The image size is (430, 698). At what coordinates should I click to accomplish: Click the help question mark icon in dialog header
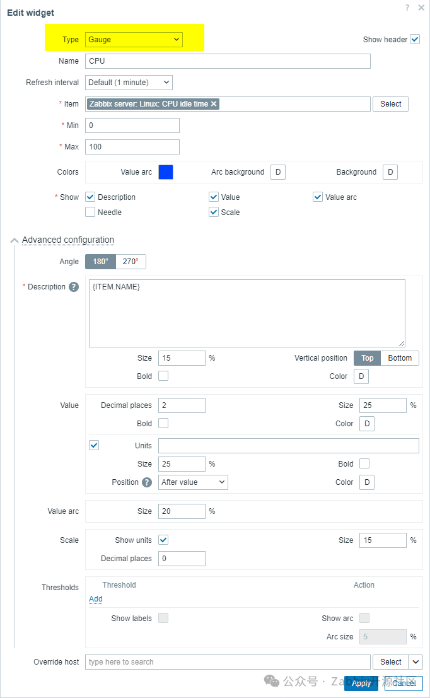(x=407, y=8)
